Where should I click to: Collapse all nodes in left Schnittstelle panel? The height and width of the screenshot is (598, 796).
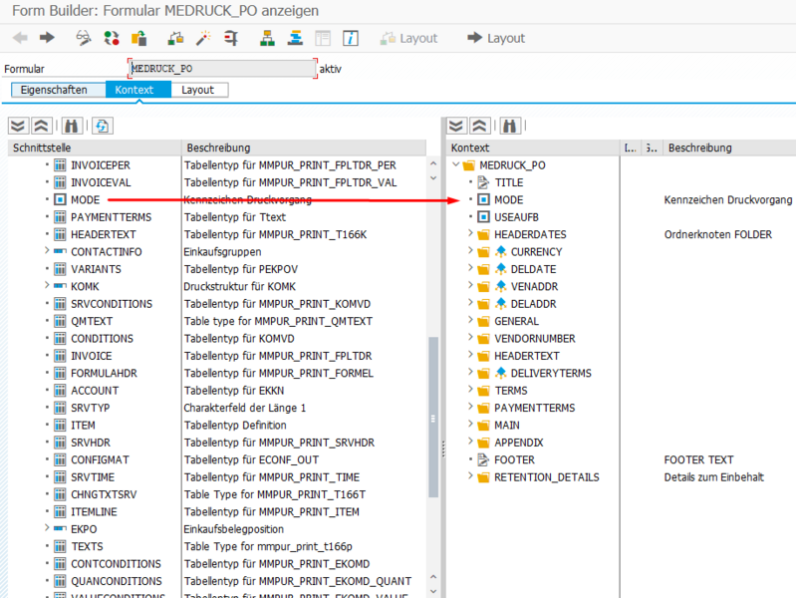coord(41,126)
